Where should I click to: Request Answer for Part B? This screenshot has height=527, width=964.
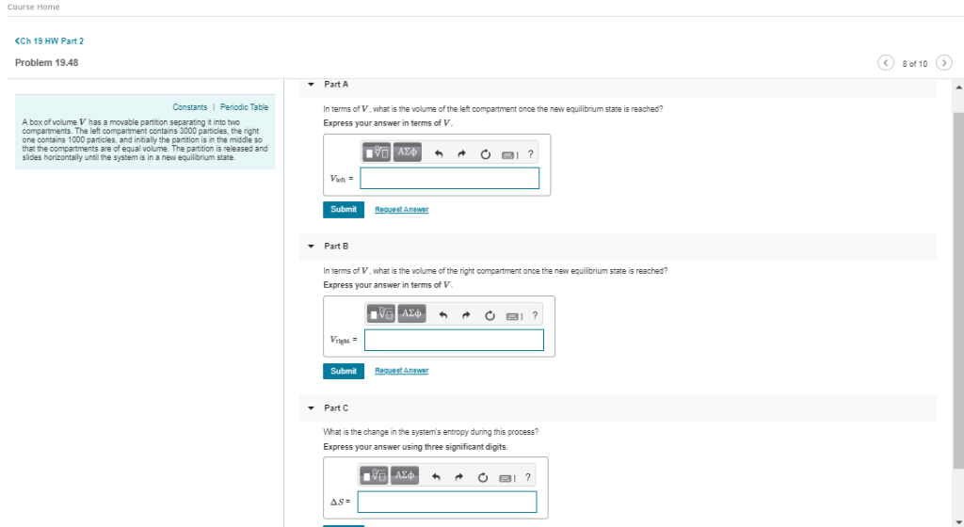point(401,371)
